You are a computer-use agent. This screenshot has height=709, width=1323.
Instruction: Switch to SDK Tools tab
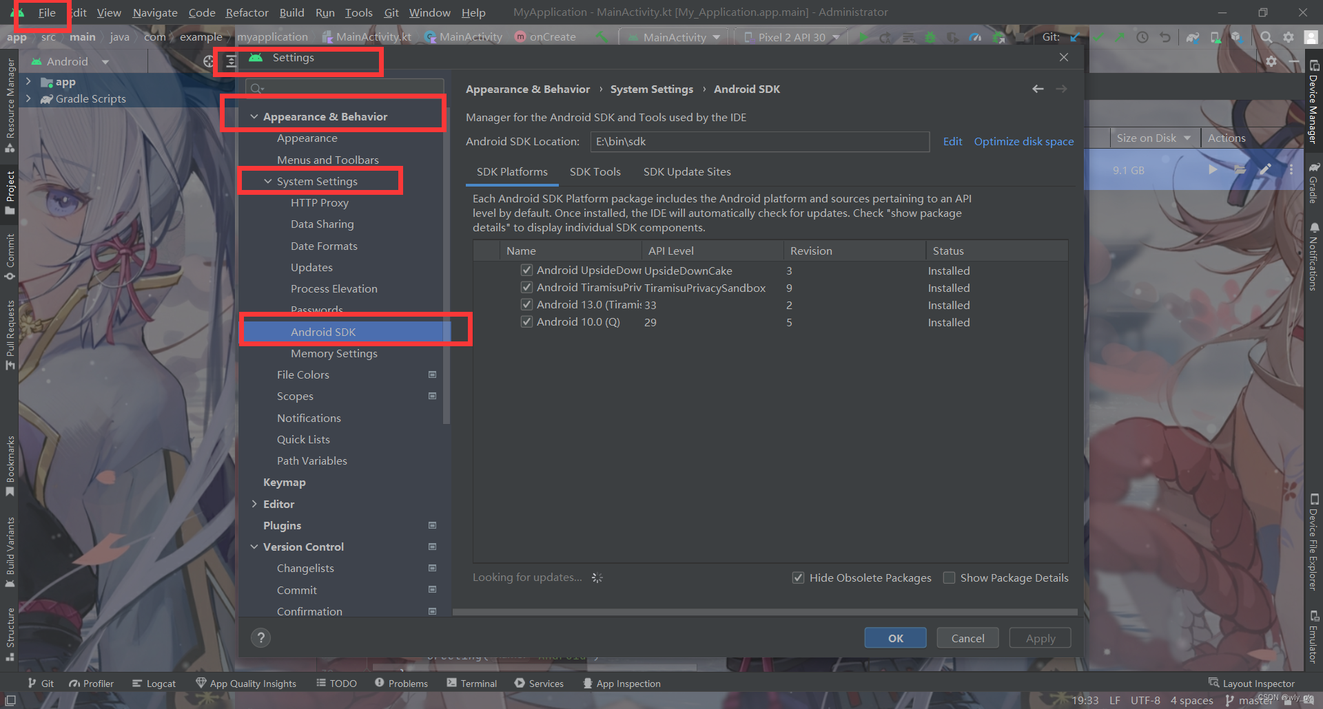pyautogui.click(x=595, y=171)
